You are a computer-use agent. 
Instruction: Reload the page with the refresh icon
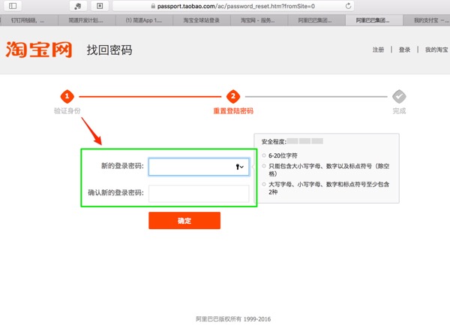point(348,6)
